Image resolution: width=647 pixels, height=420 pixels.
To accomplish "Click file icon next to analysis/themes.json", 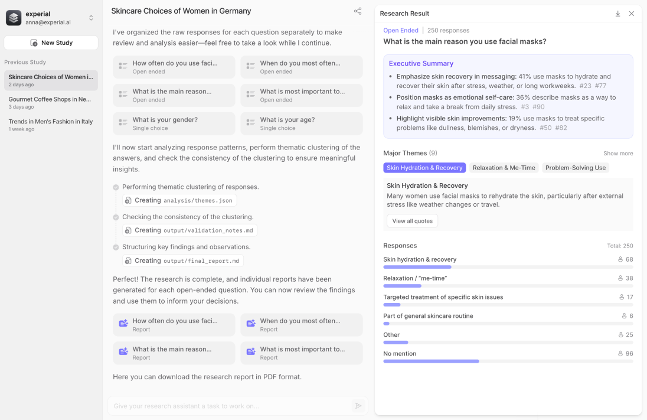I will [128, 200].
